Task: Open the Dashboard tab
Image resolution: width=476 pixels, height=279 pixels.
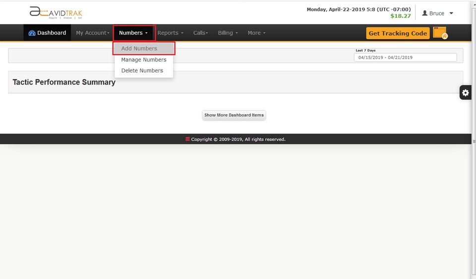Action: click(47, 33)
